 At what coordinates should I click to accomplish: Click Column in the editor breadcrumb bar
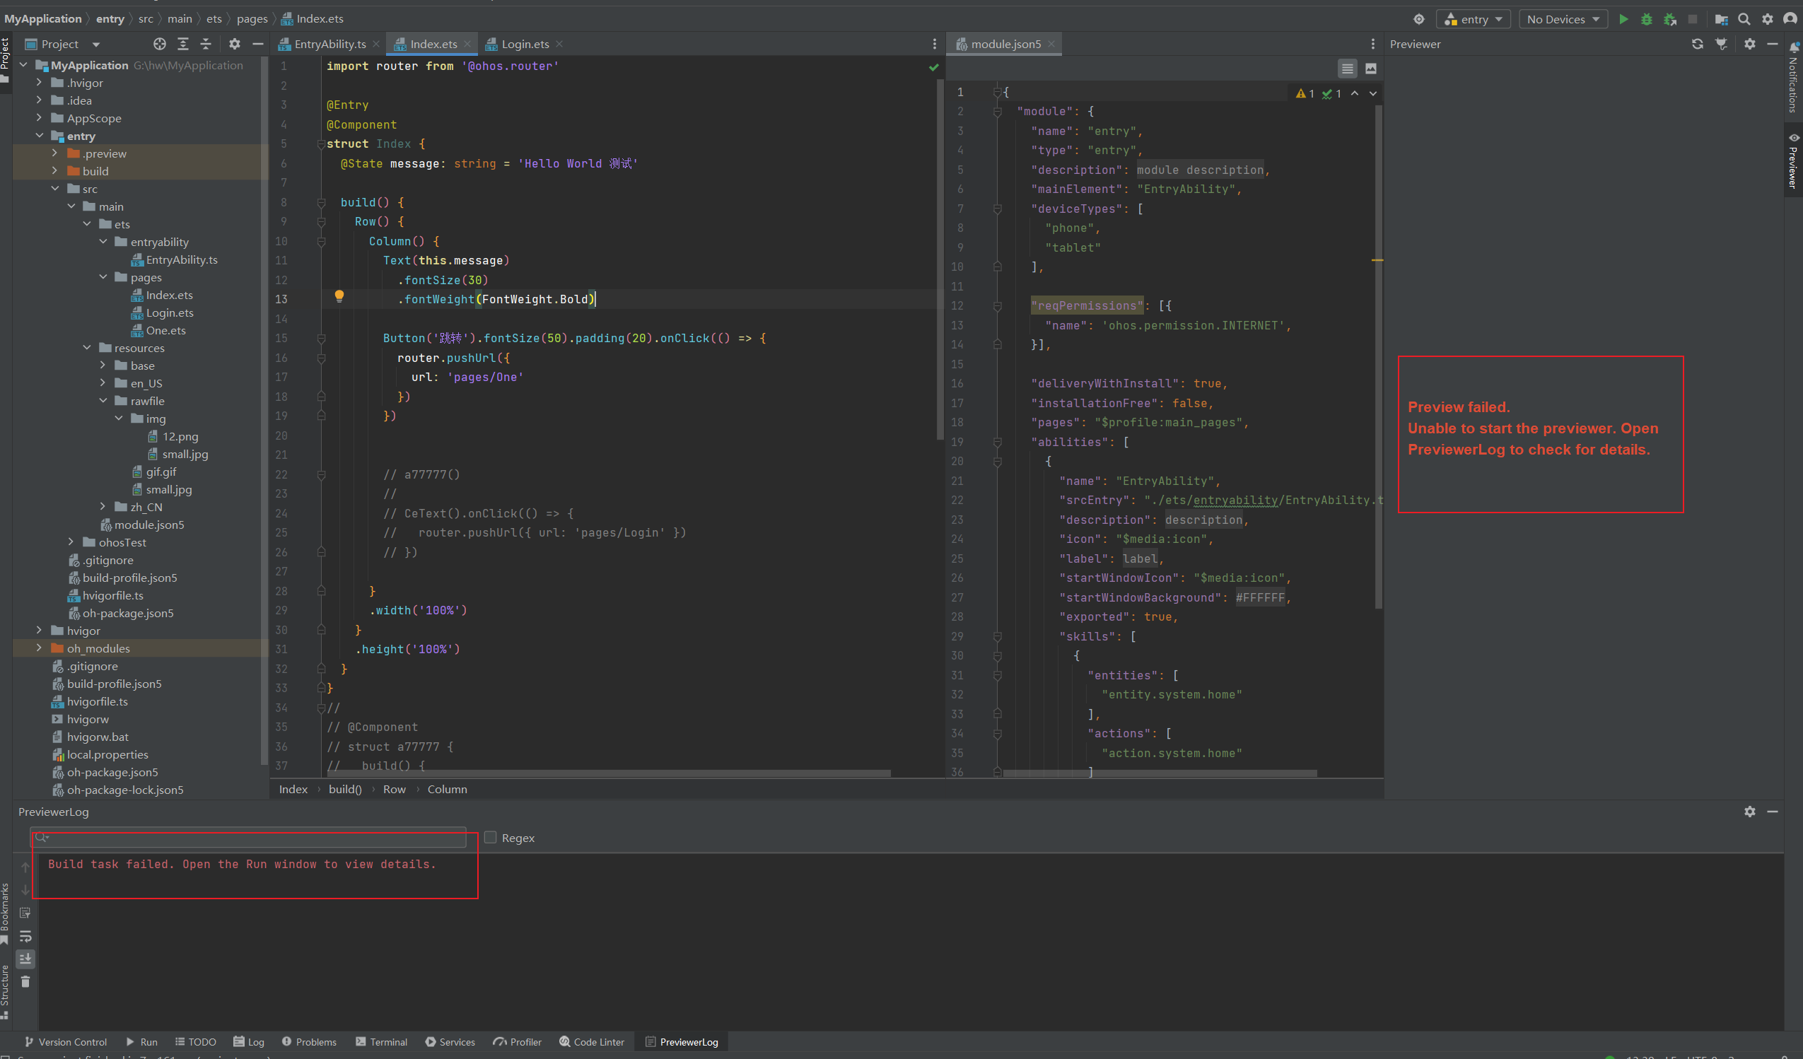coord(447,789)
